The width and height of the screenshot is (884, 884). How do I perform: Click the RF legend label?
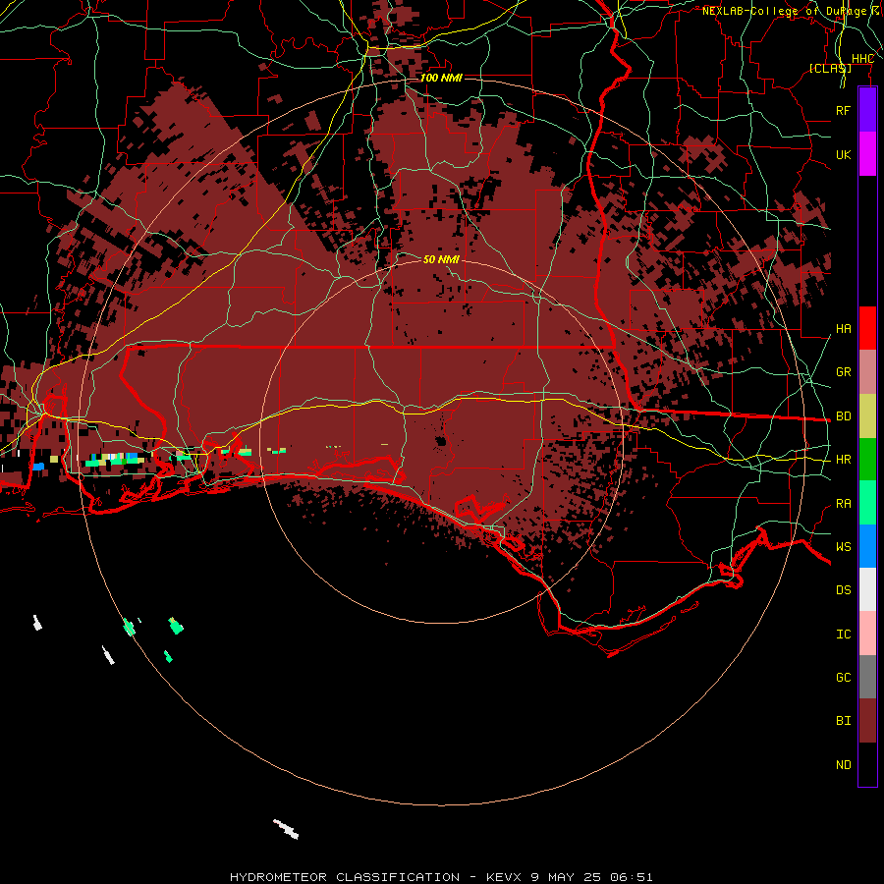click(x=844, y=110)
